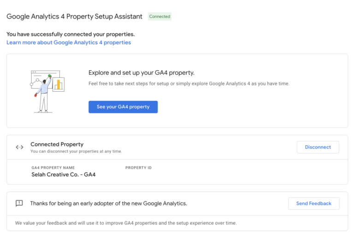Select the Selah Creative Co. - GA4 name
This screenshot has height=237, width=354.
pos(64,175)
